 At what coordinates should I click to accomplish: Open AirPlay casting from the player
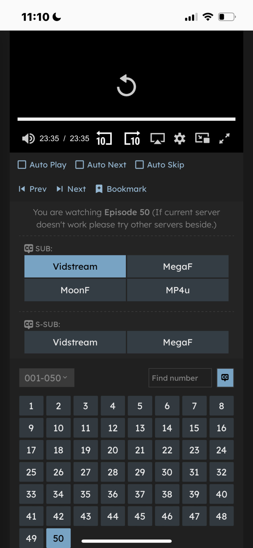(157, 139)
